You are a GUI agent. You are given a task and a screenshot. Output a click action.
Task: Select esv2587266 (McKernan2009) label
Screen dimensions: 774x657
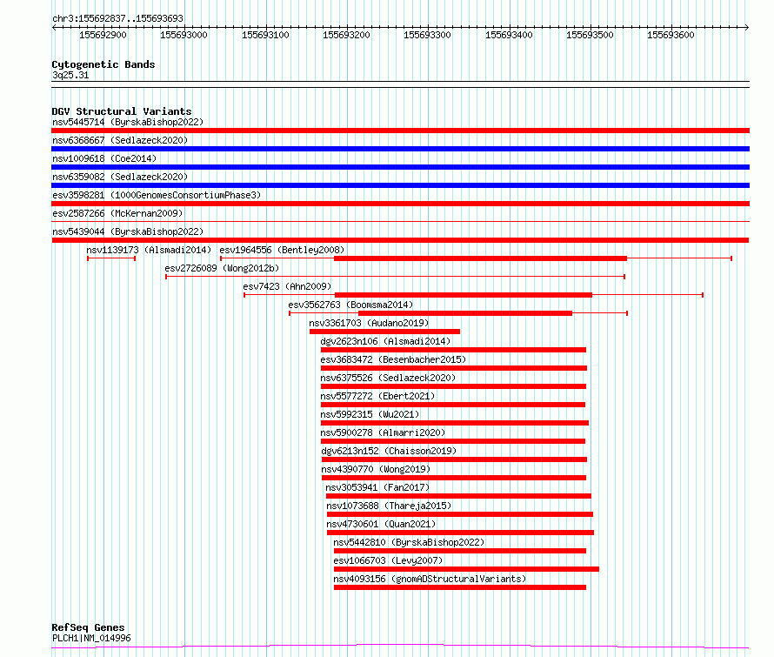117,213
